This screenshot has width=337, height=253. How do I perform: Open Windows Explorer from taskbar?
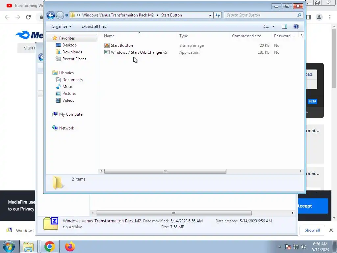[x=28, y=246]
